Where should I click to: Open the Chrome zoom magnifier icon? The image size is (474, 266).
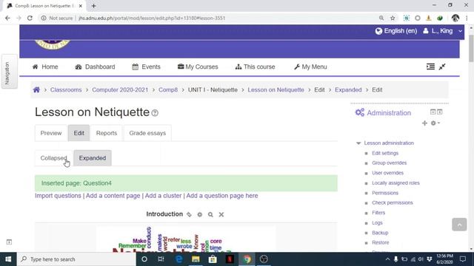381,18
